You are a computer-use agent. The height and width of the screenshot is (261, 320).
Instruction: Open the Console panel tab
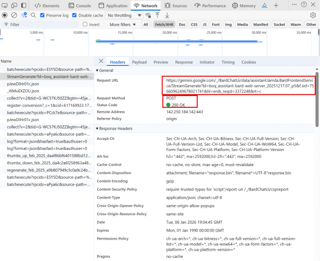click(x=80, y=5)
